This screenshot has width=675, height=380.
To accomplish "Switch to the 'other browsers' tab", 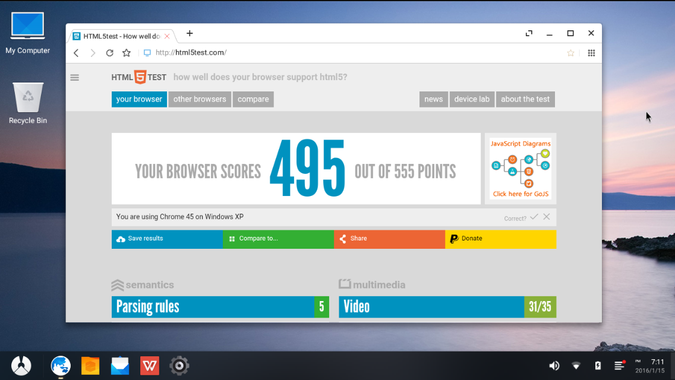I will click(200, 99).
